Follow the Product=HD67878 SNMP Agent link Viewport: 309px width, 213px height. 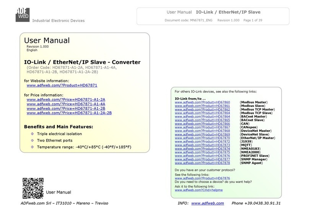click(202, 163)
